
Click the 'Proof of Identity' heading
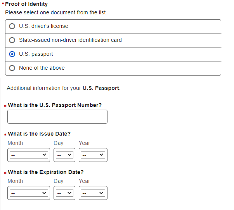click(x=26, y=4)
